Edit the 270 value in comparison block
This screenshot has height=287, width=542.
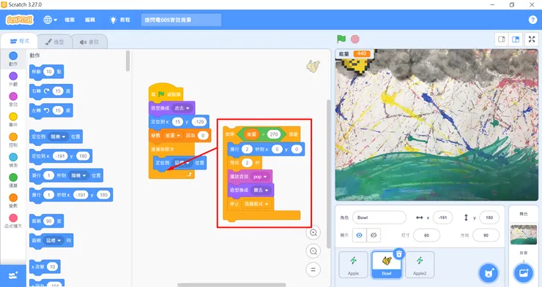pos(274,134)
